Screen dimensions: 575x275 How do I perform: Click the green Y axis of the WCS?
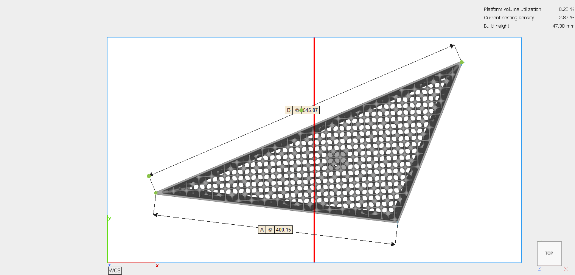point(107,240)
